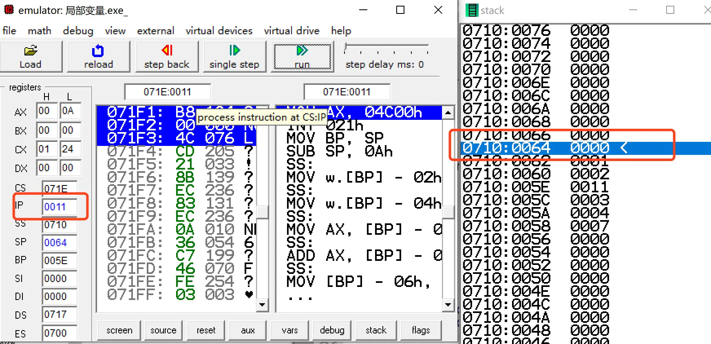This screenshot has width=711, height=344.
Task: Click the stack window title icon
Action: coord(472,10)
